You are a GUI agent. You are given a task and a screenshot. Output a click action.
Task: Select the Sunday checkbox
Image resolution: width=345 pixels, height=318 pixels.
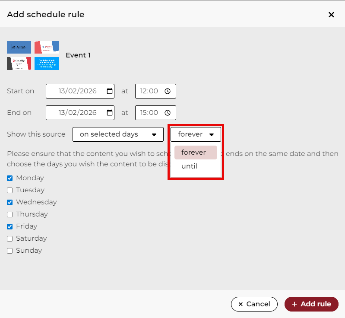pos(10,251)
